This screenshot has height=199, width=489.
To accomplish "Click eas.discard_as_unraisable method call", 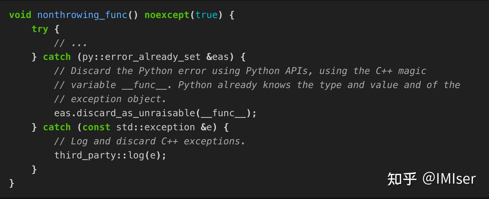I will [125, 113].
